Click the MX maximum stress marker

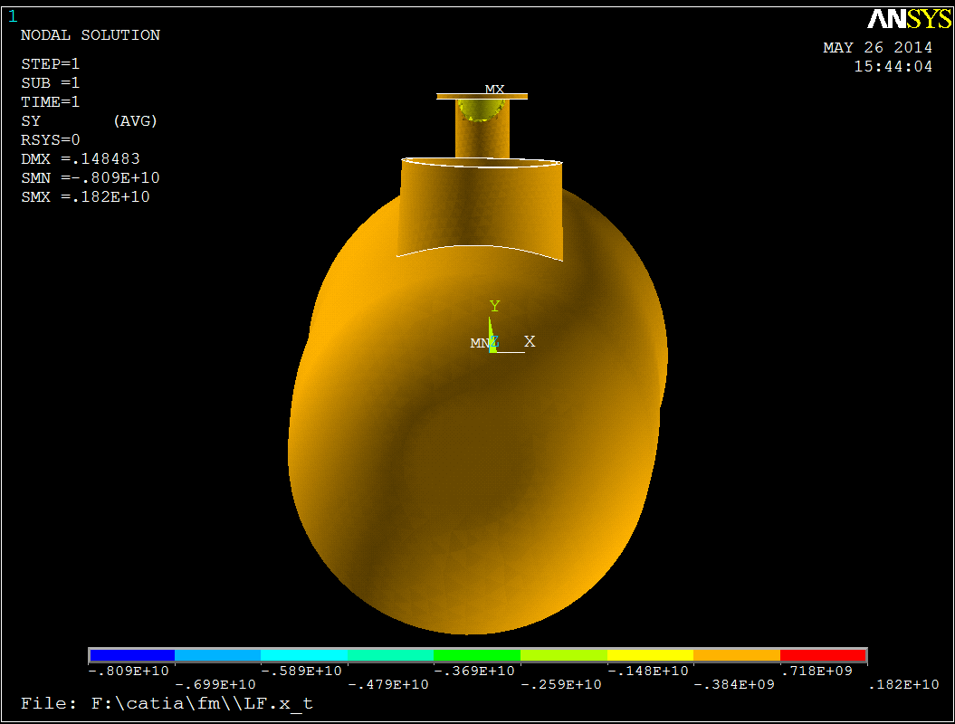494,89
